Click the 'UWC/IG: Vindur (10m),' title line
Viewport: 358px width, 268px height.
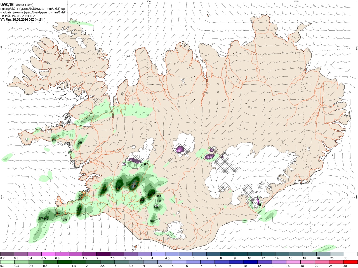(x=17, y=5)
